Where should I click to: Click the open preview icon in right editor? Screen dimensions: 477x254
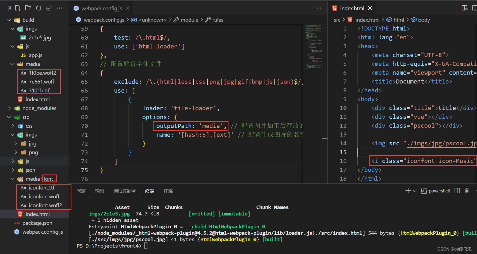tap(465, 8)
